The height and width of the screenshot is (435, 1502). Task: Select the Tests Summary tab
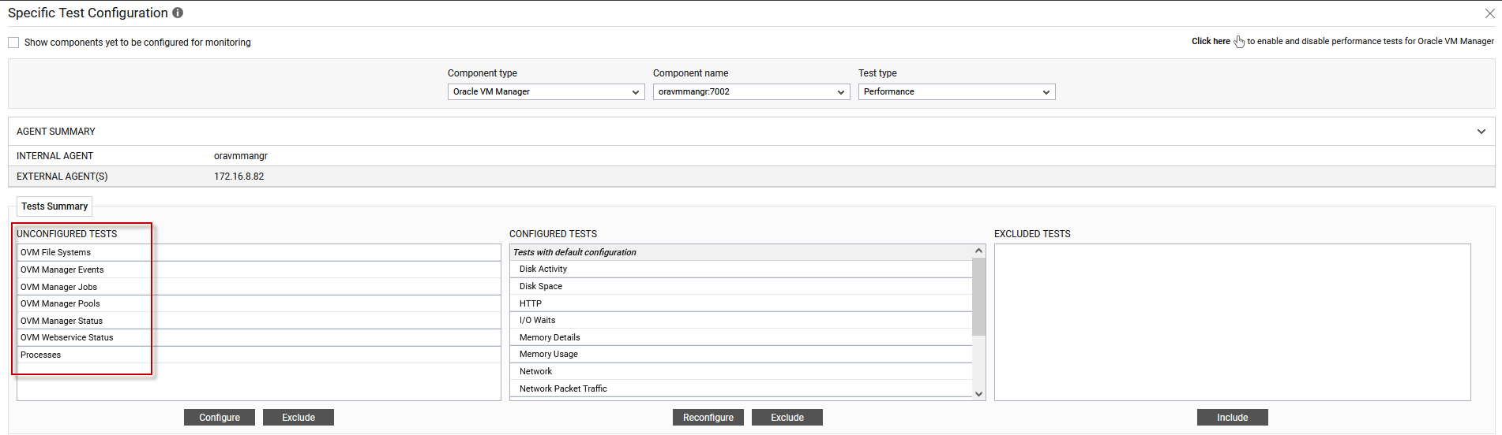coord(54,206)
